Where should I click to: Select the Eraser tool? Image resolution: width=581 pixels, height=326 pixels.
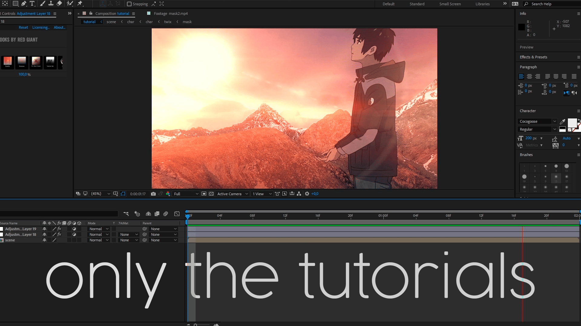pyautogui.click(x=59, y=4)
